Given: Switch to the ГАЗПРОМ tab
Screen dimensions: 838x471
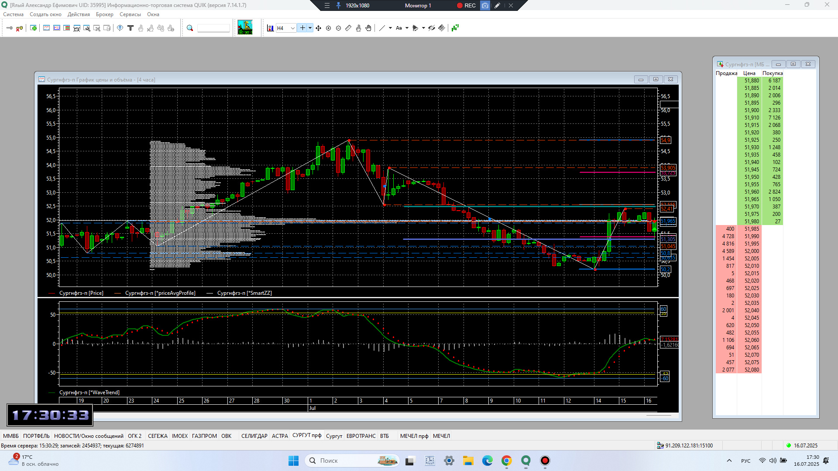Looking at the screenshot, I should coord(204,436).
